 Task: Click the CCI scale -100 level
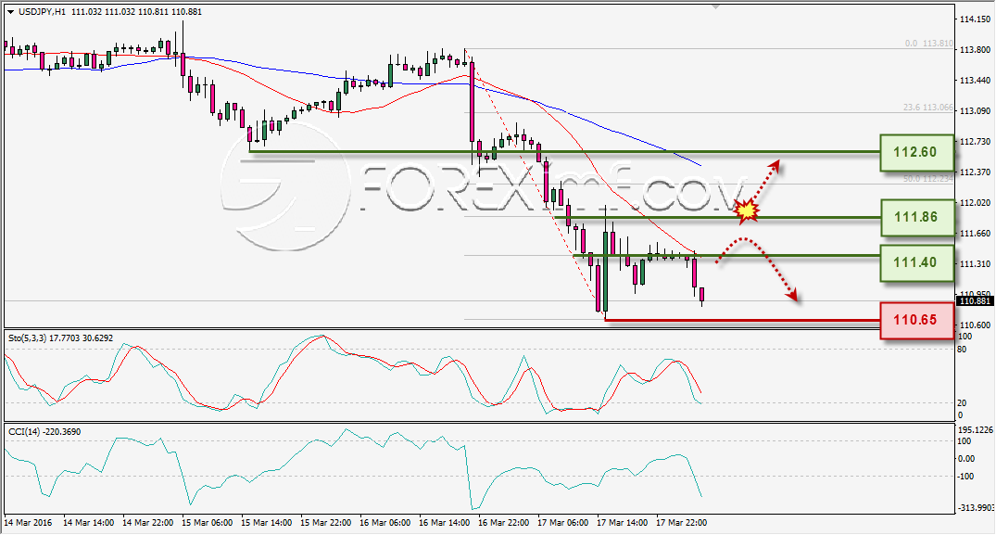coord(964,477)
